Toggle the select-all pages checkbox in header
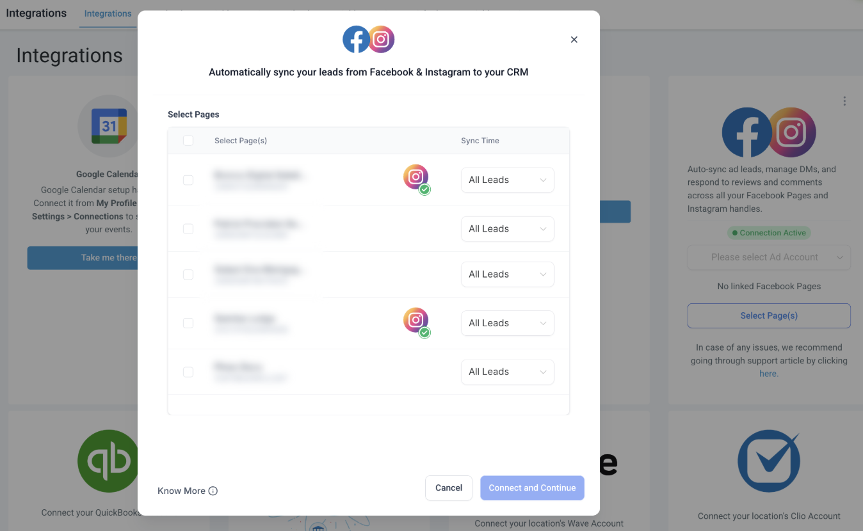The image size is (863, 531). point(188,141)
